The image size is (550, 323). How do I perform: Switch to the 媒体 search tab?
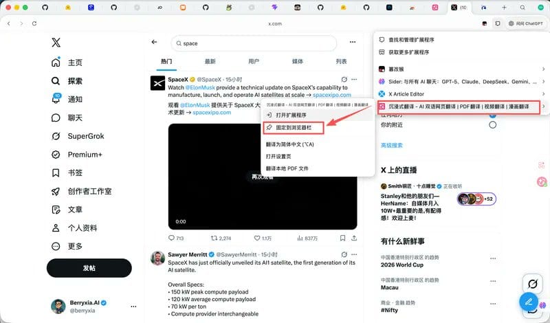click(x=298, y=61)
